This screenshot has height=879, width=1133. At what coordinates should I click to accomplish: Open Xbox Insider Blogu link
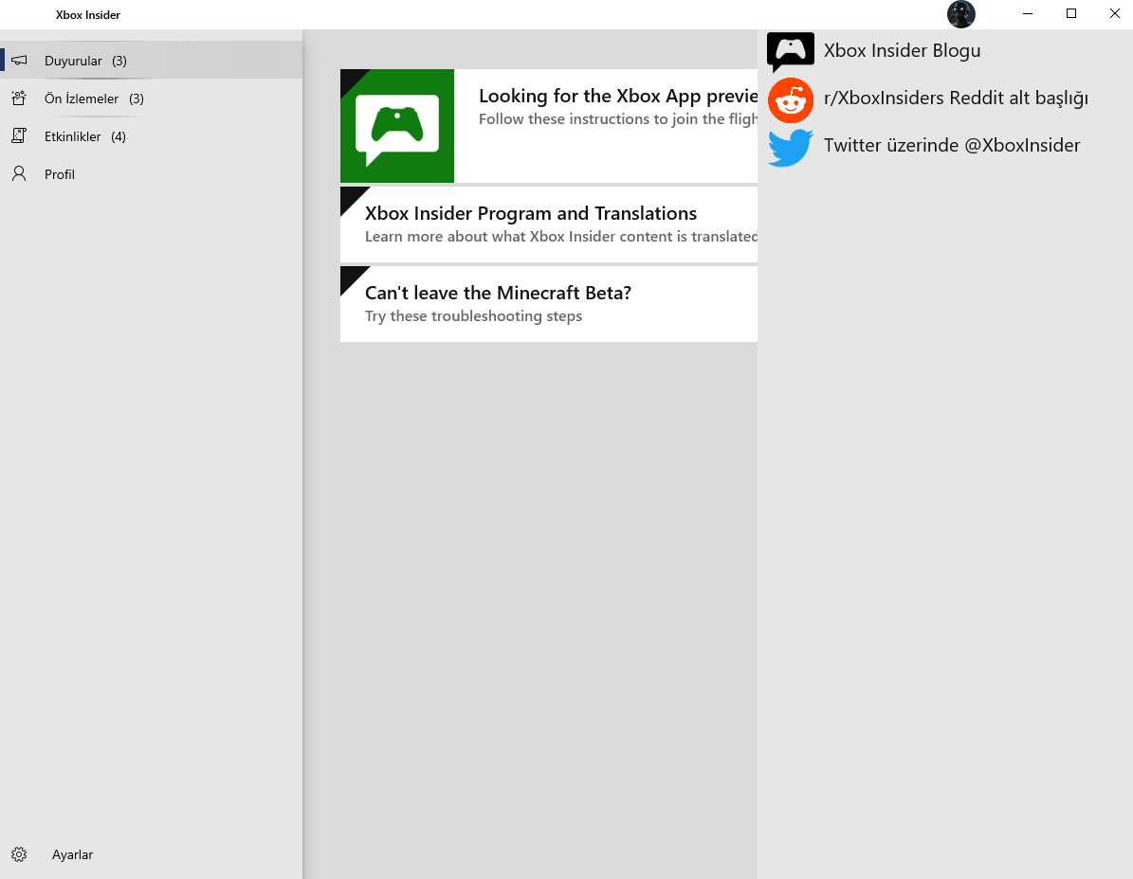click(x=902, y=50)
